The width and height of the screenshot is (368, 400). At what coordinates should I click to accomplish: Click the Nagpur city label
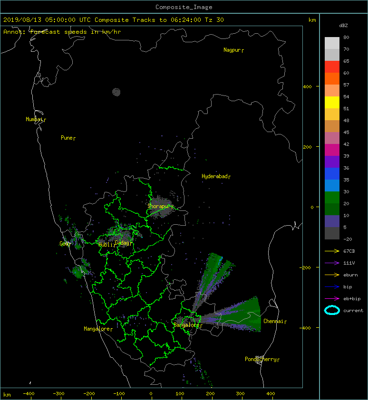click(232, 50)
